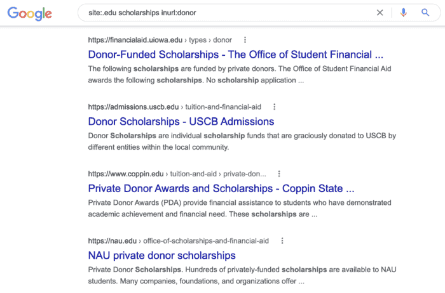Click the uiowa result description snippet
The height and width of the screenshot is (293, 445).
pyautogui.click(x=240, y=74)
